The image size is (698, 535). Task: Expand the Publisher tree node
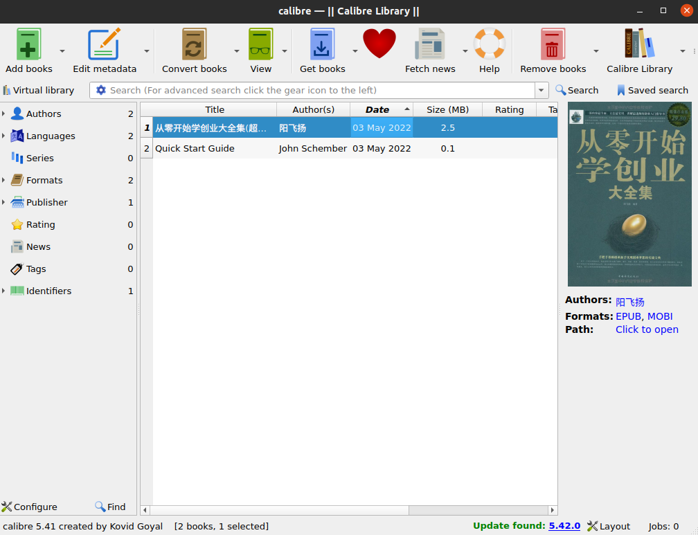pyautogui.click(x=3, y=202)
